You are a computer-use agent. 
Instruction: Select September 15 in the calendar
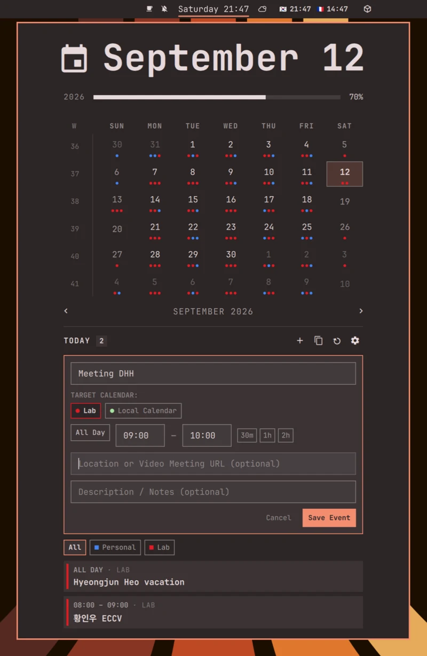[193, 202]
